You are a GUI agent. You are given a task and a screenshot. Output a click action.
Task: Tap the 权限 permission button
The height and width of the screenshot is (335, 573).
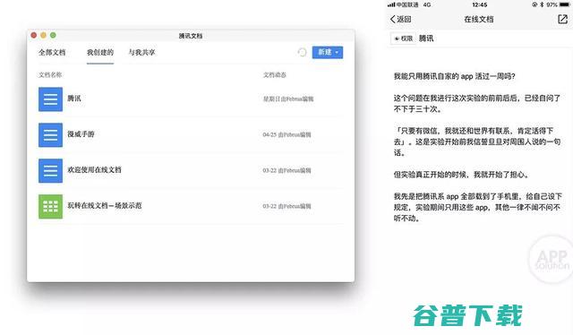coord(404,39)
